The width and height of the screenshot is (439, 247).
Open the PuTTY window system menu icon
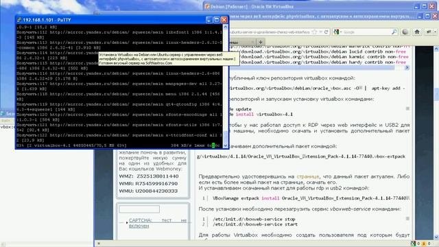pos(19,20)
